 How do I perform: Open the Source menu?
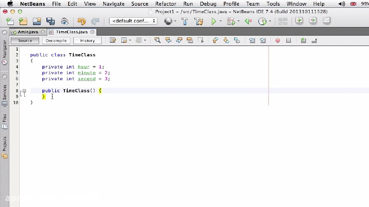point(140,4)
